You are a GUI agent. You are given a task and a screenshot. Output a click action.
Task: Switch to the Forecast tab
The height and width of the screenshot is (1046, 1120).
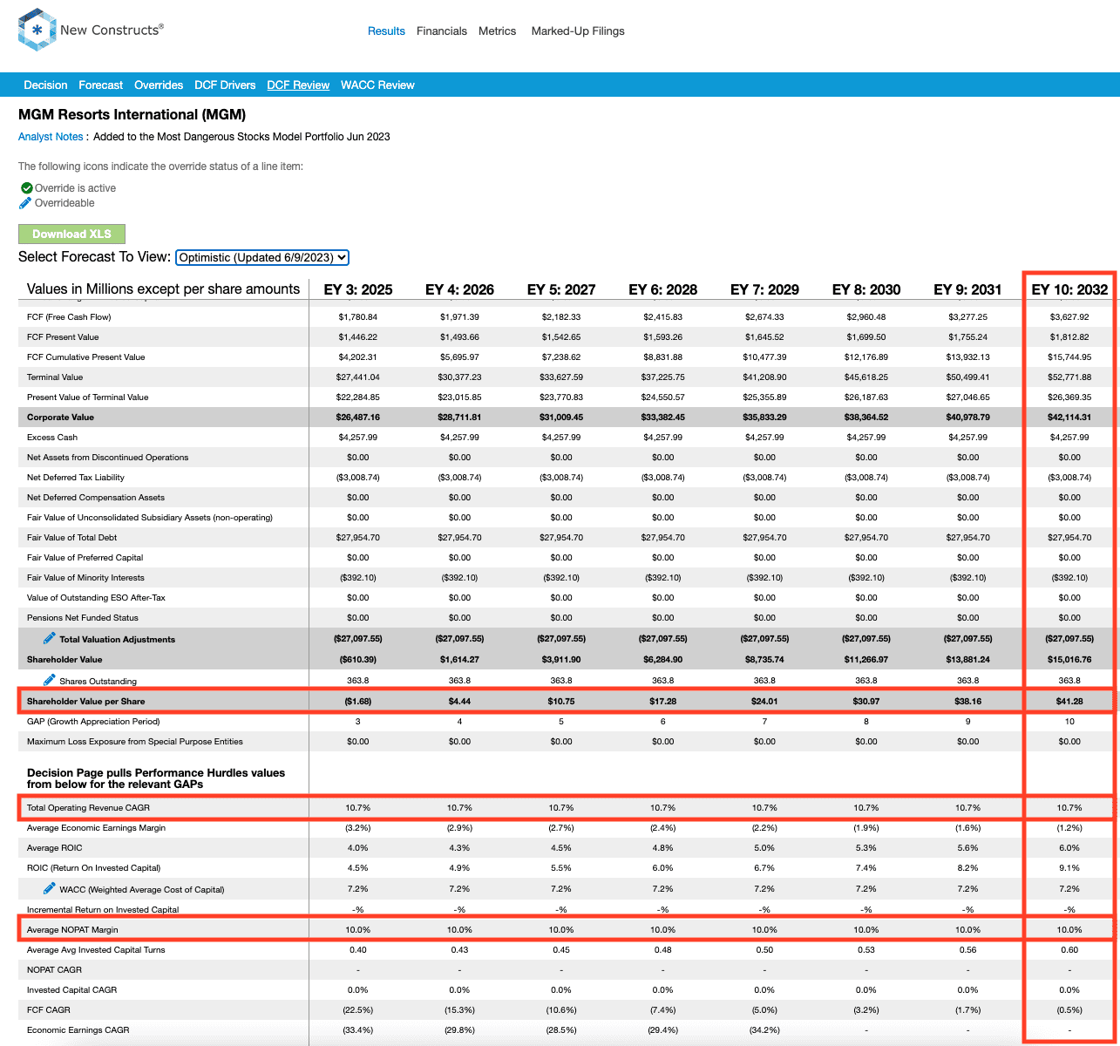click(x=101, y=85)
